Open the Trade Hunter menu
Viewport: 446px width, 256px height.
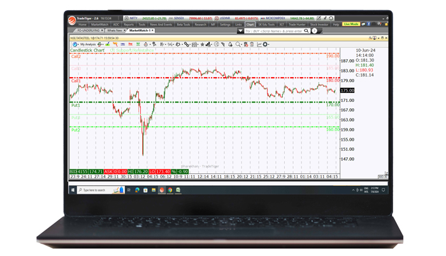click(x=297, y=24)
